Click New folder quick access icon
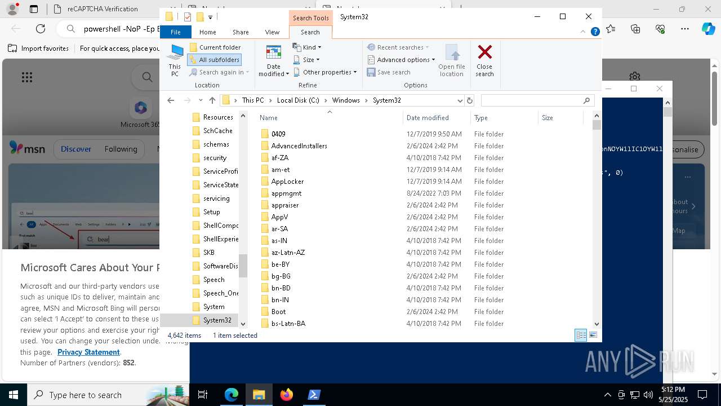 coord(199,17)
